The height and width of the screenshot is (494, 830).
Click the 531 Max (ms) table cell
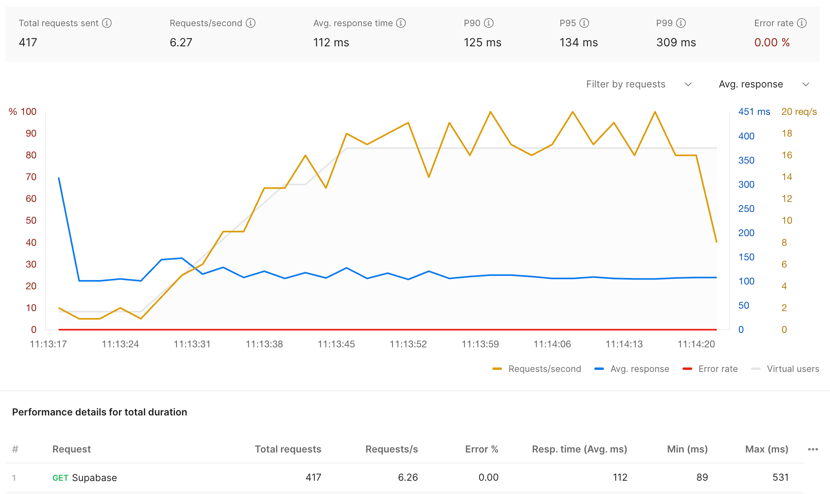780,477
